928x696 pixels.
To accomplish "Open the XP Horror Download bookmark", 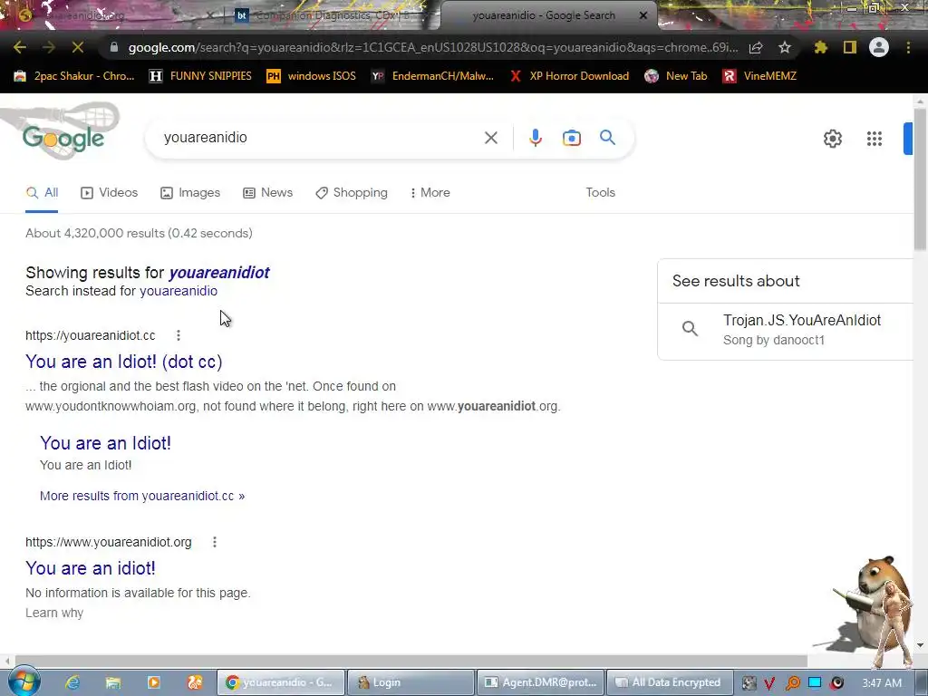I will tap(569, 76).
